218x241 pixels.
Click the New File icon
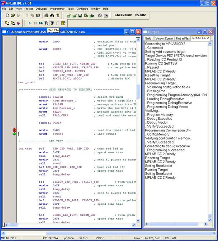pos(8,15)
